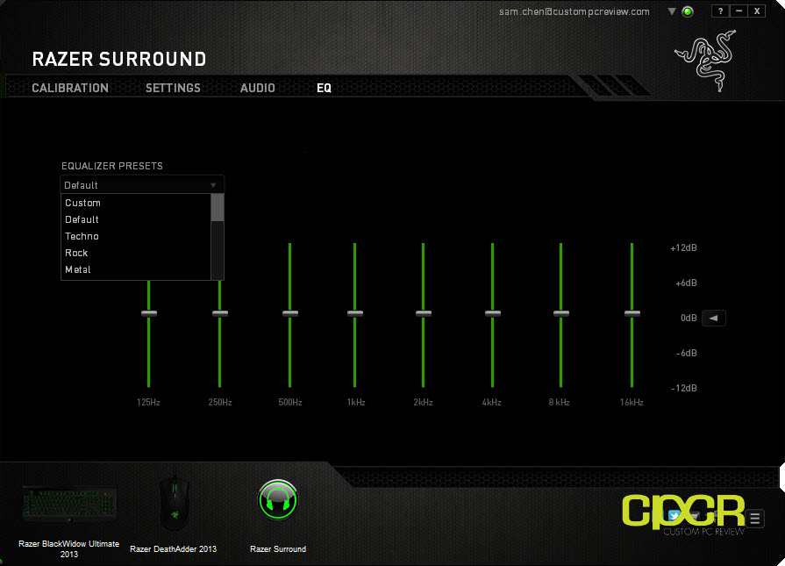This screenshot has width=785, height=566.
Task: Click the 250Hz slider handle
Action: point(220,313)
